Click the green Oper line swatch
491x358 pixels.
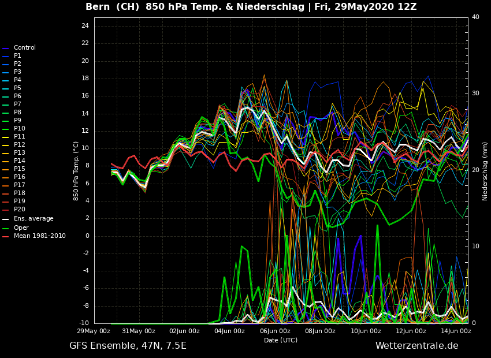(5, 229)
